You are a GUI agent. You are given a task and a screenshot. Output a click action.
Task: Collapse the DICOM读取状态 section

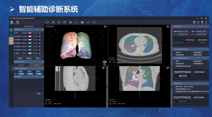[43, 69]
